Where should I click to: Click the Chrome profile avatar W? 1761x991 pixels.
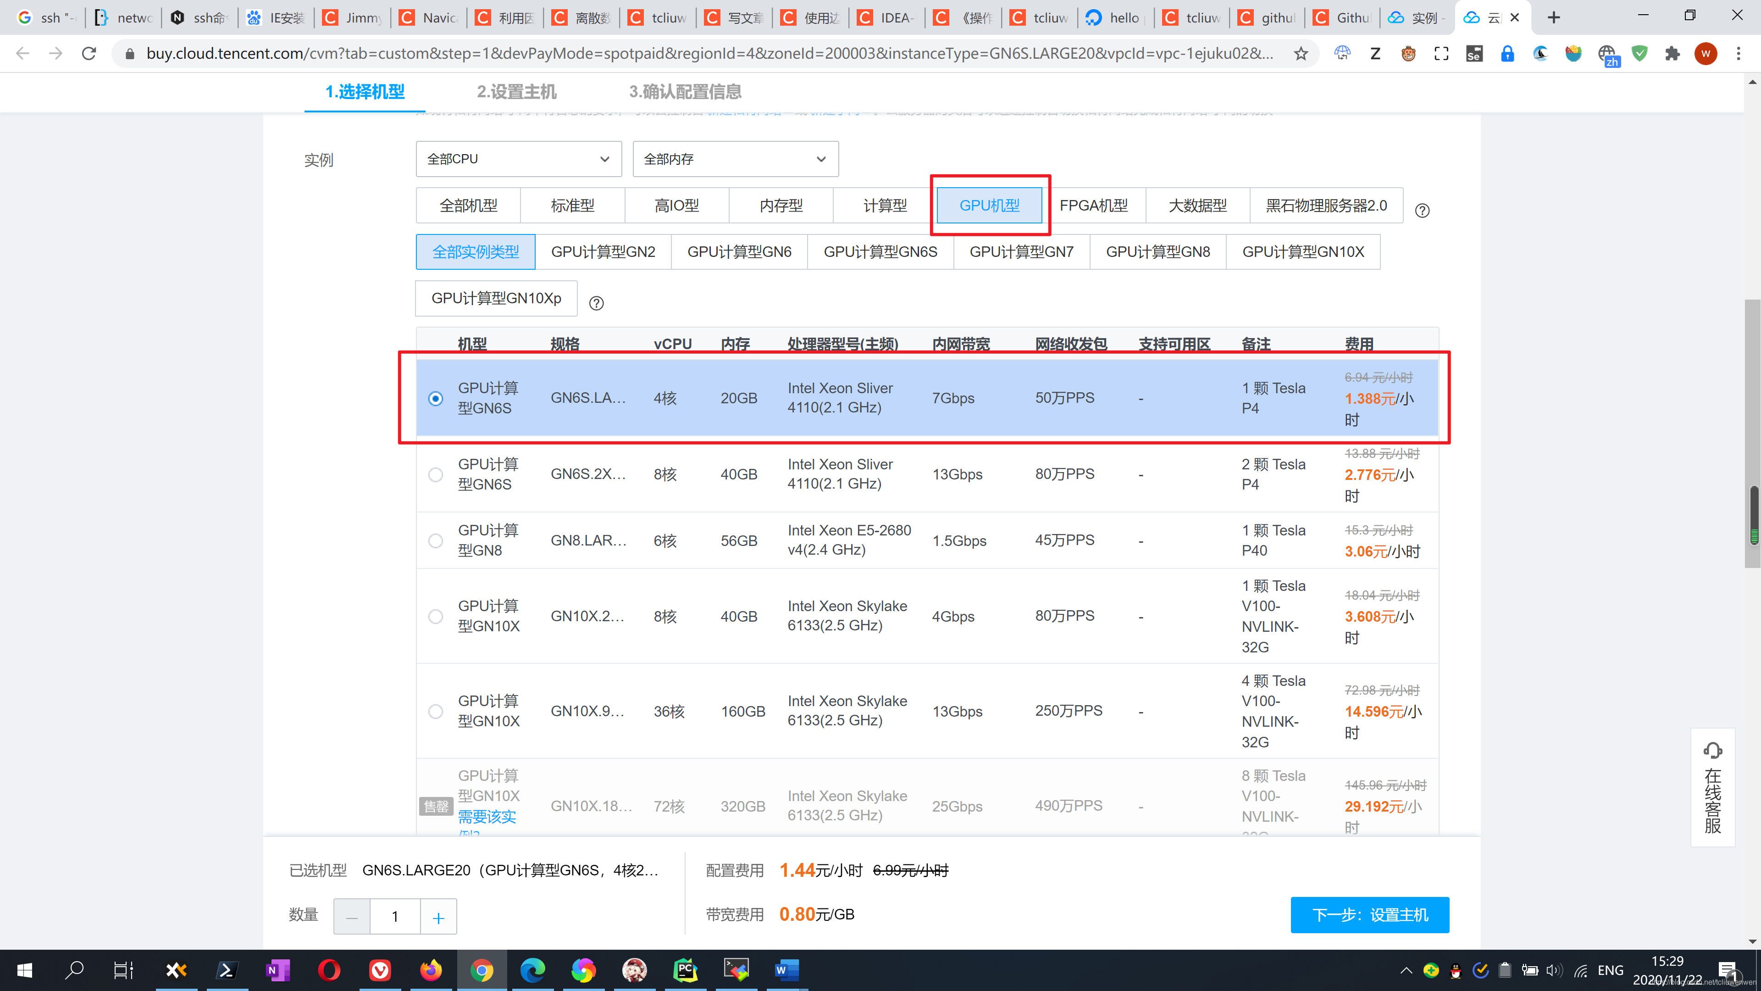(1706, 53)
